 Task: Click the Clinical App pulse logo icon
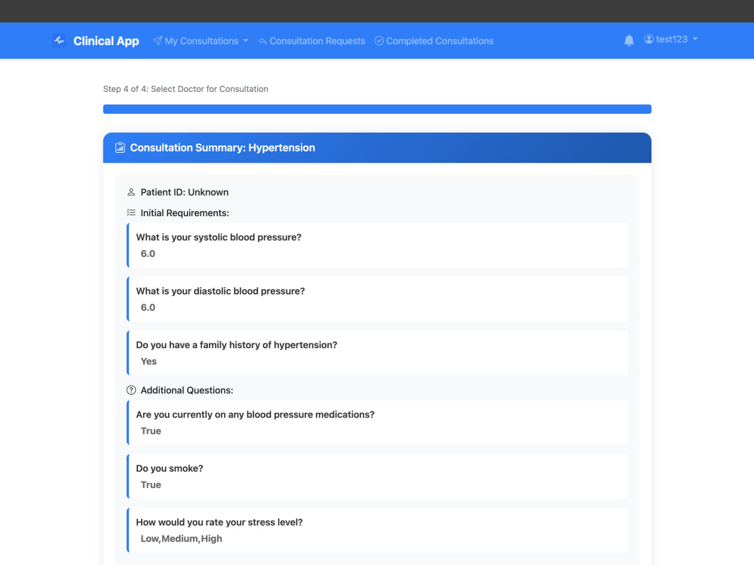(59, 41)
